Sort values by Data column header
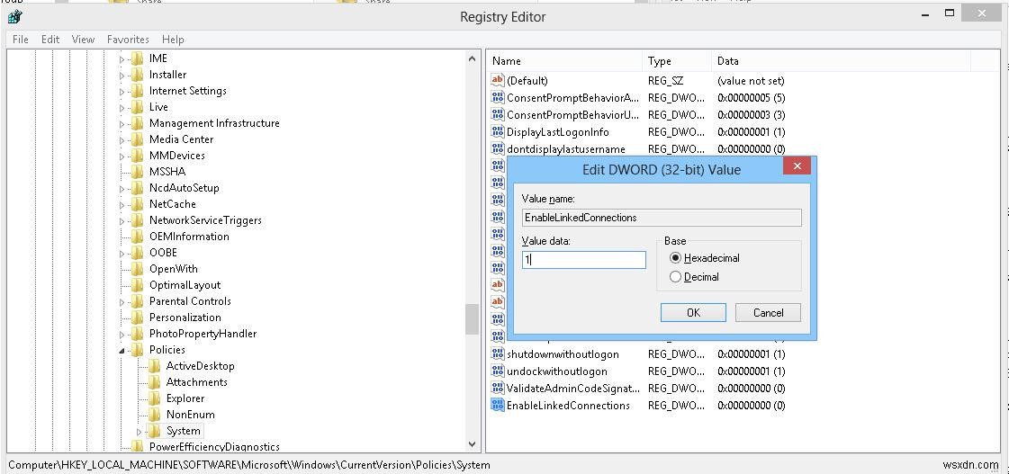1009x474 pixels. point(841,61)
